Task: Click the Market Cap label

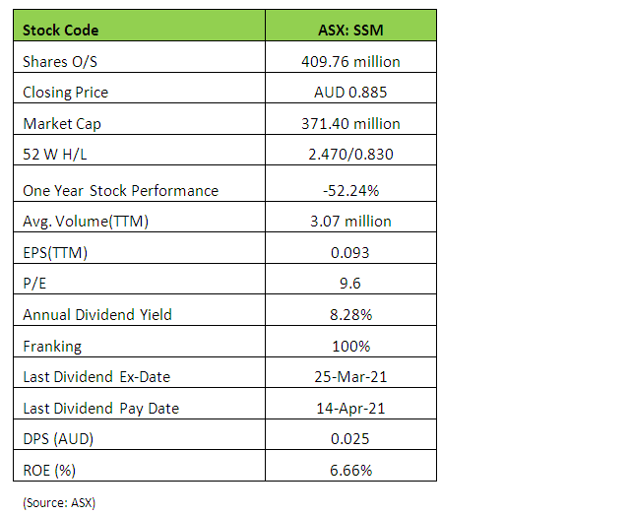Action: [x=61, y=124]
